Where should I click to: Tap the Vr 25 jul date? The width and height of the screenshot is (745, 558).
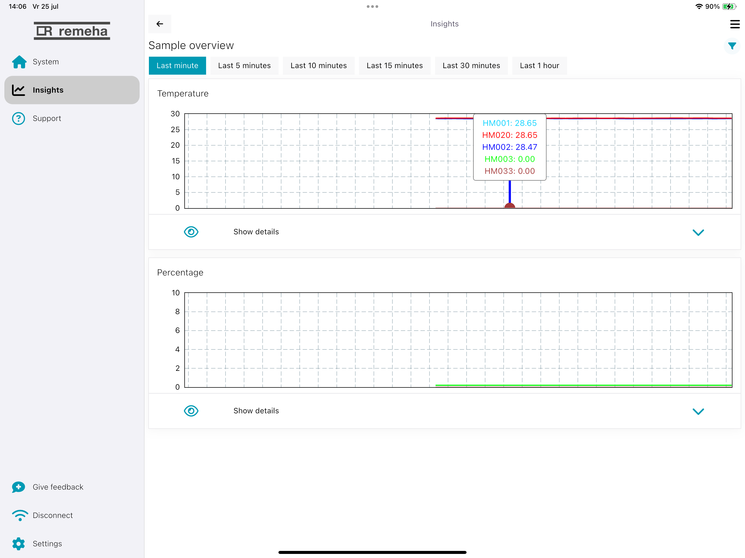coord(46,6)
